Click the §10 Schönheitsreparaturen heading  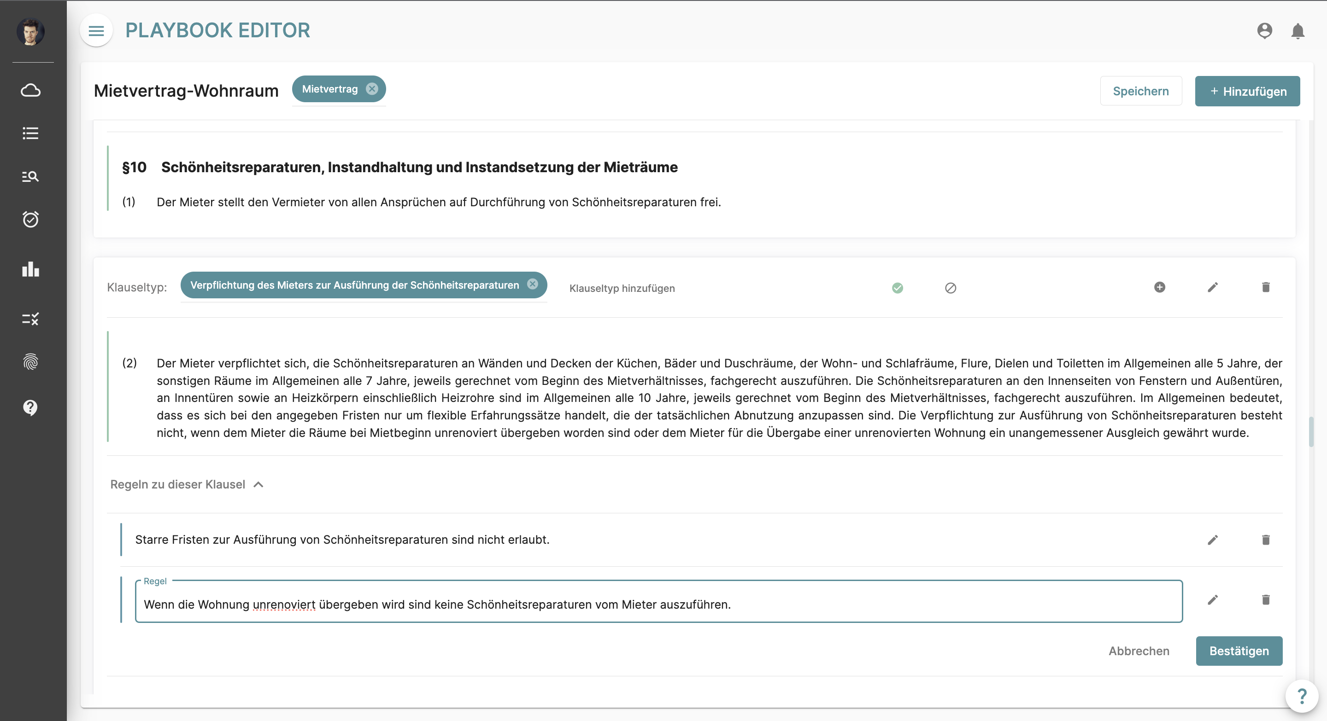tap(400, 167)
